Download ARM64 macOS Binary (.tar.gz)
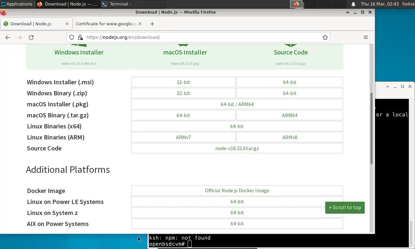 [x=290, y=115]
